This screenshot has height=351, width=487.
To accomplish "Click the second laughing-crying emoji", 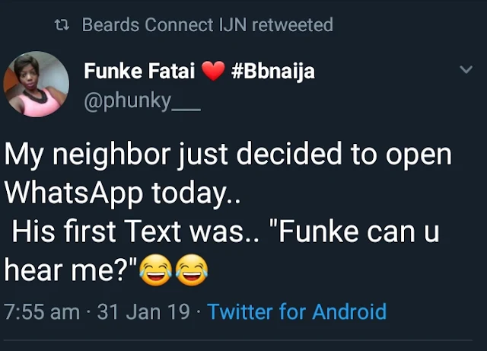I will (x=192, y=270).
